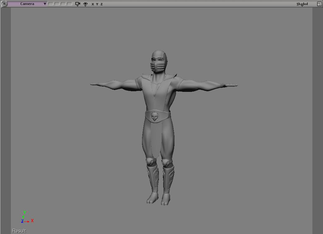Click the second memo camera slot
Viewport: 323px width, 234px height.
click(57, 4)
